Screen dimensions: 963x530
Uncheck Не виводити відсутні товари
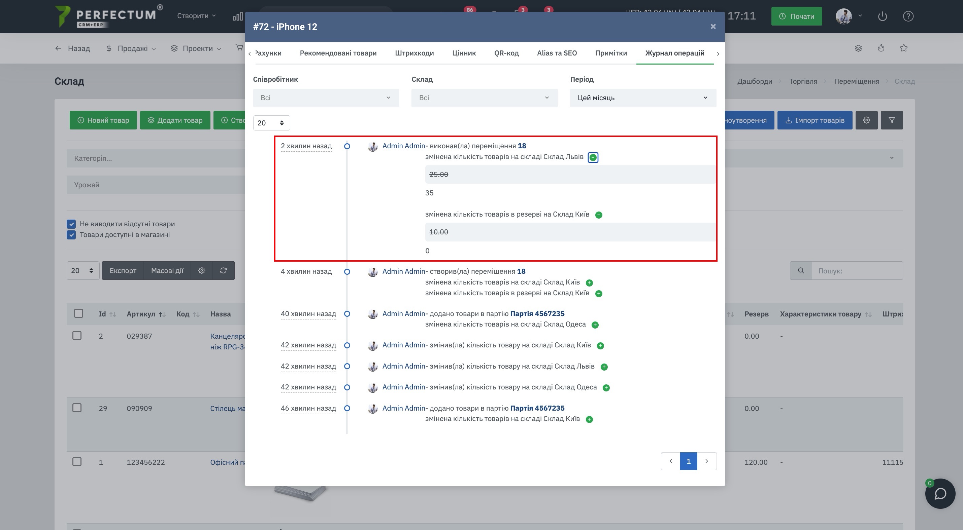tap(71, 224)
